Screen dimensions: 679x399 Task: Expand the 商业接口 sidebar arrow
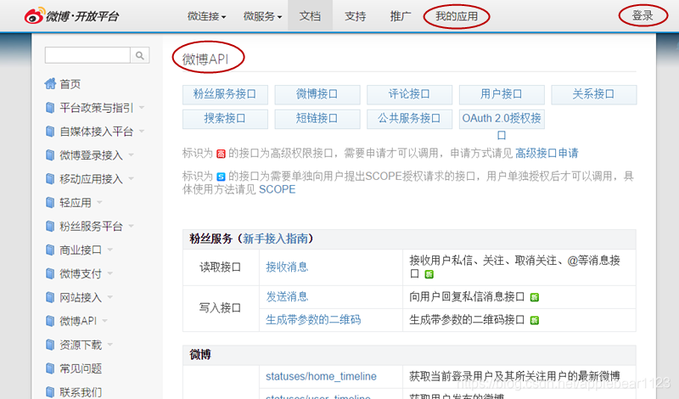tap(110, 249)
